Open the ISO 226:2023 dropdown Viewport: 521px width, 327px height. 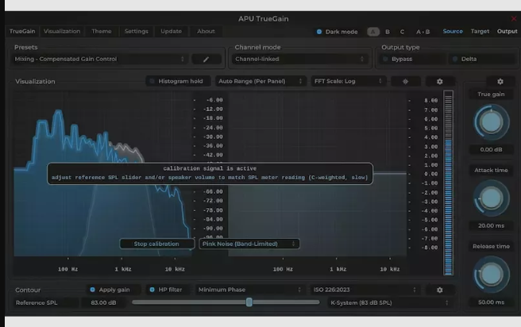[365, 290]
